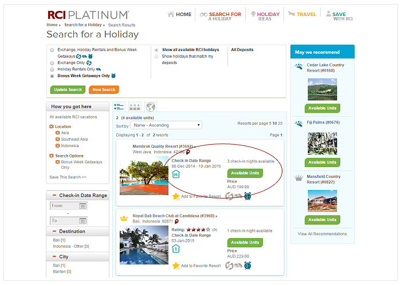Click the alarm clock bonus week icon for Royal Bali

tap(247, 265)
